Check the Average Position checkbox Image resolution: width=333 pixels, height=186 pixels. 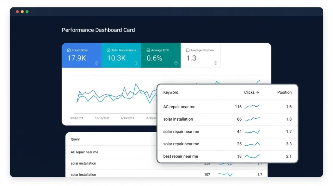[x=188, y=50]
